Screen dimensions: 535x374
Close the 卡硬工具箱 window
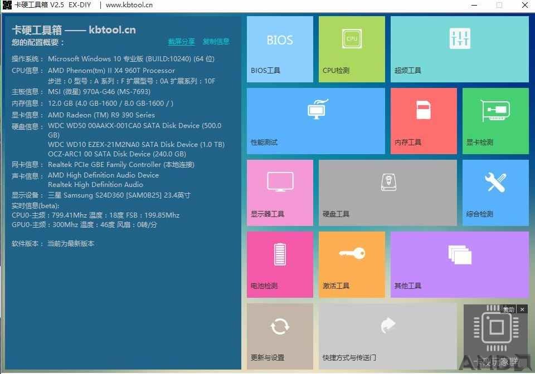point(525,5)
